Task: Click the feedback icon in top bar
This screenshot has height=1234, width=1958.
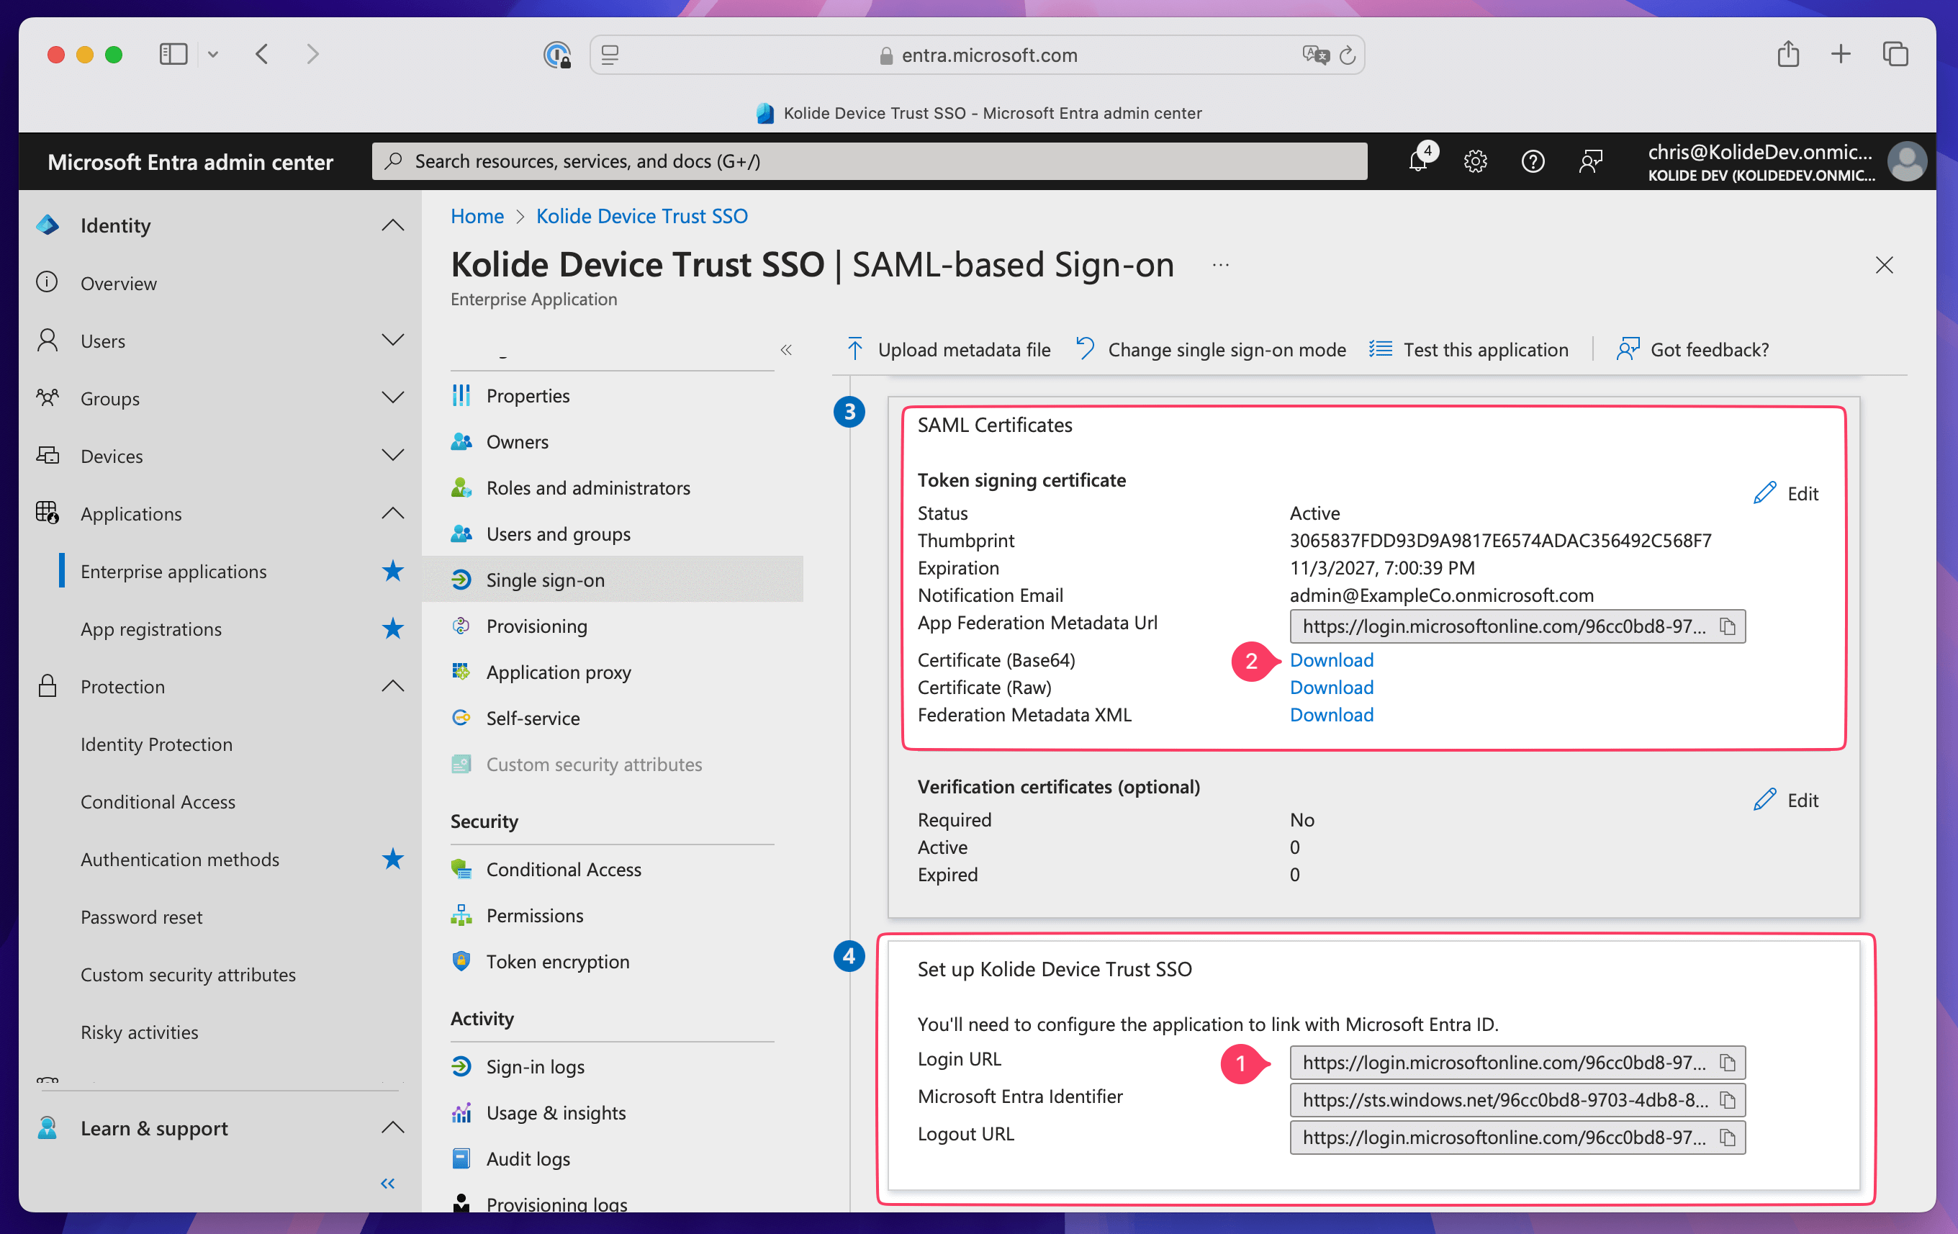Action: 1589,161
